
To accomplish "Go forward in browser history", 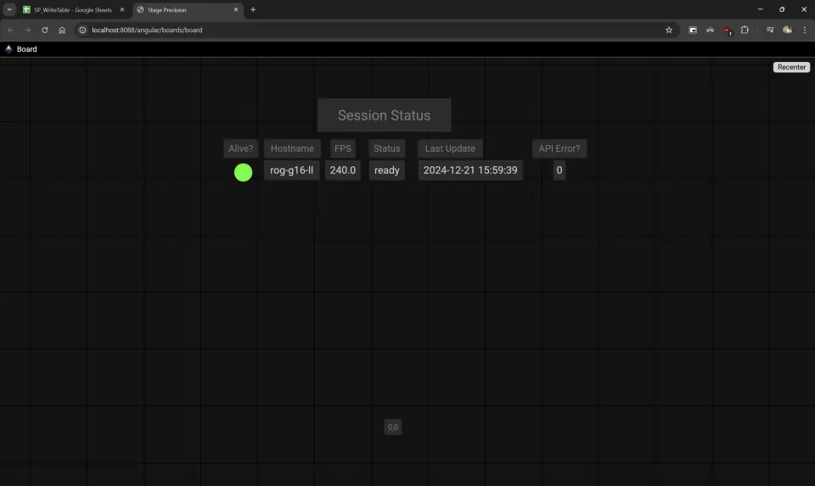I will 27,31.
